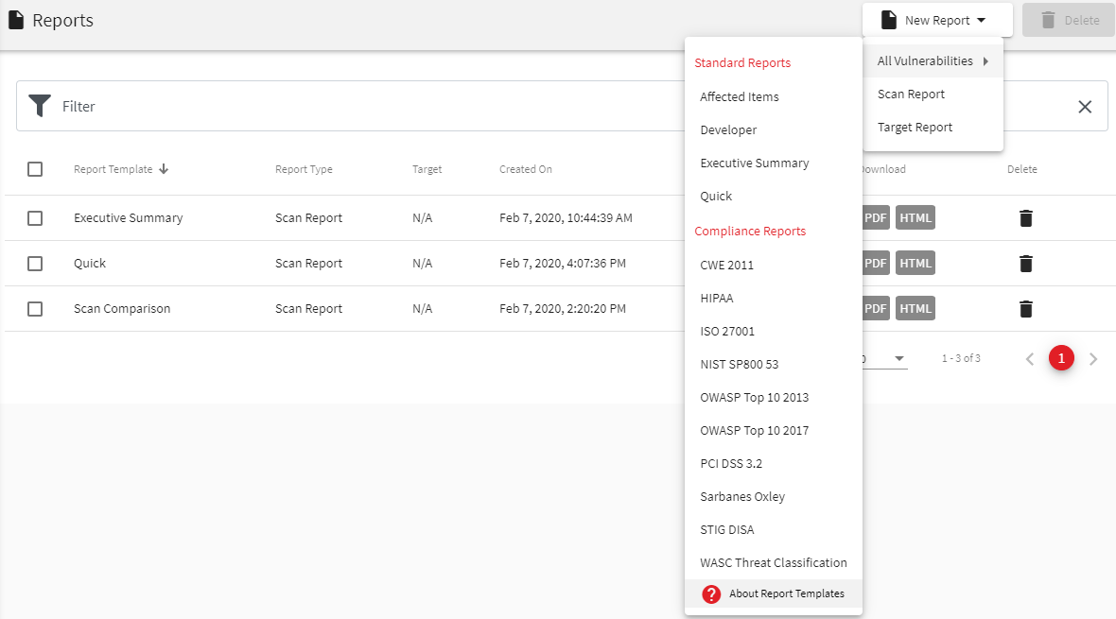Open the New Report dropdown
This screenshot has width=1116, height=619.
pyautogui.click(x=936, y=20)
